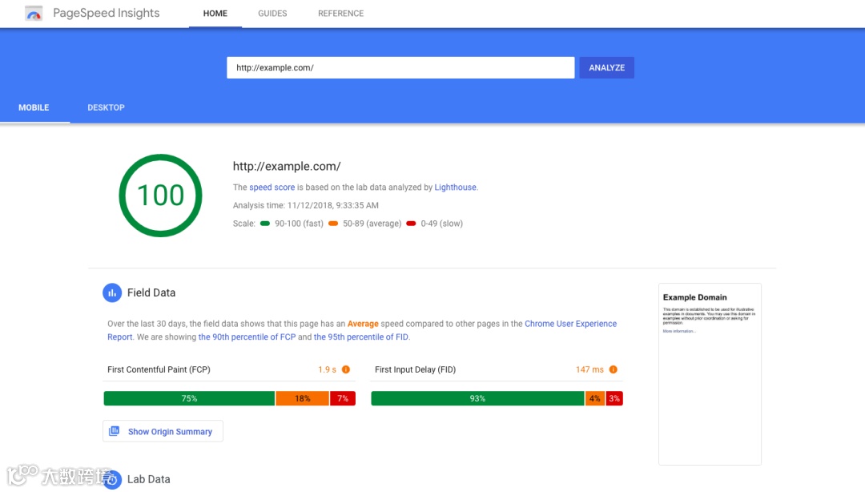865x492 pixels.
Task: Open the Lighthouse link
Action: coord(455,188)
